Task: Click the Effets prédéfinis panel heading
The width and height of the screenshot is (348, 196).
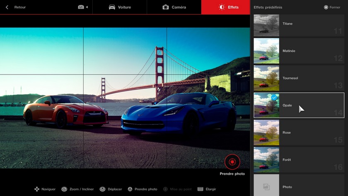Action: [x=268, y=7]
